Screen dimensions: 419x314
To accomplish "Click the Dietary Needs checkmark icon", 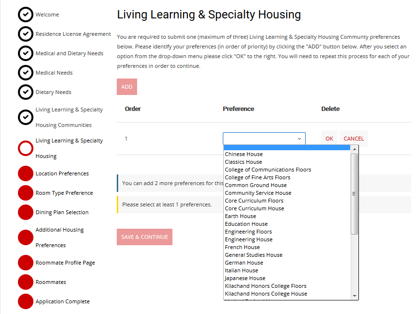I will point(26,92).
